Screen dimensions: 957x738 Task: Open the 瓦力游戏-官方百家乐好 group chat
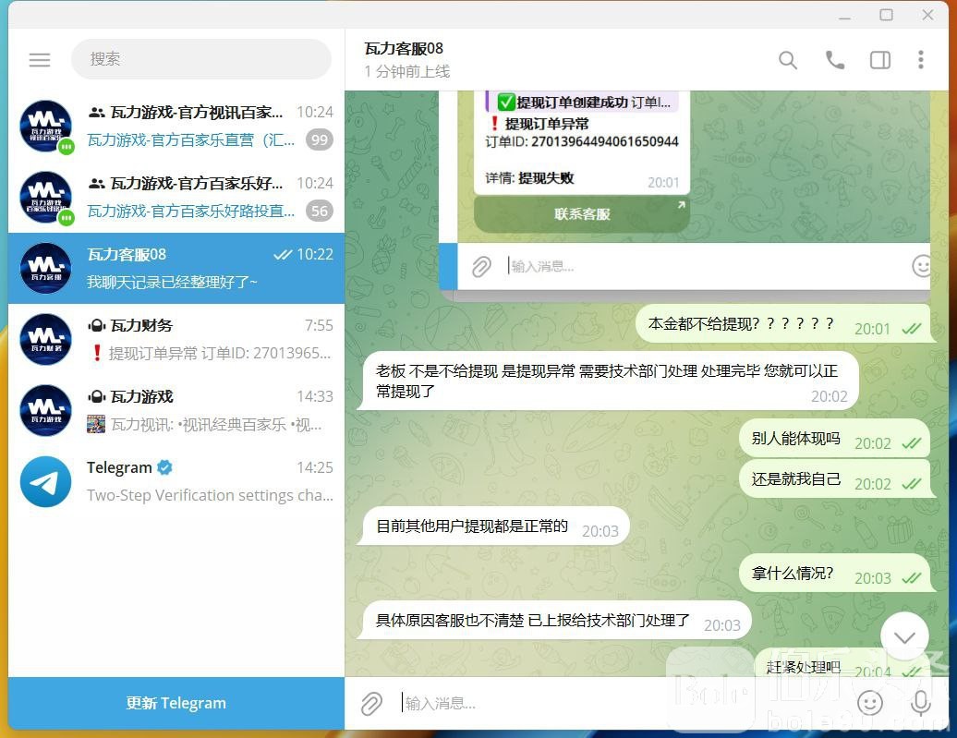176,197
